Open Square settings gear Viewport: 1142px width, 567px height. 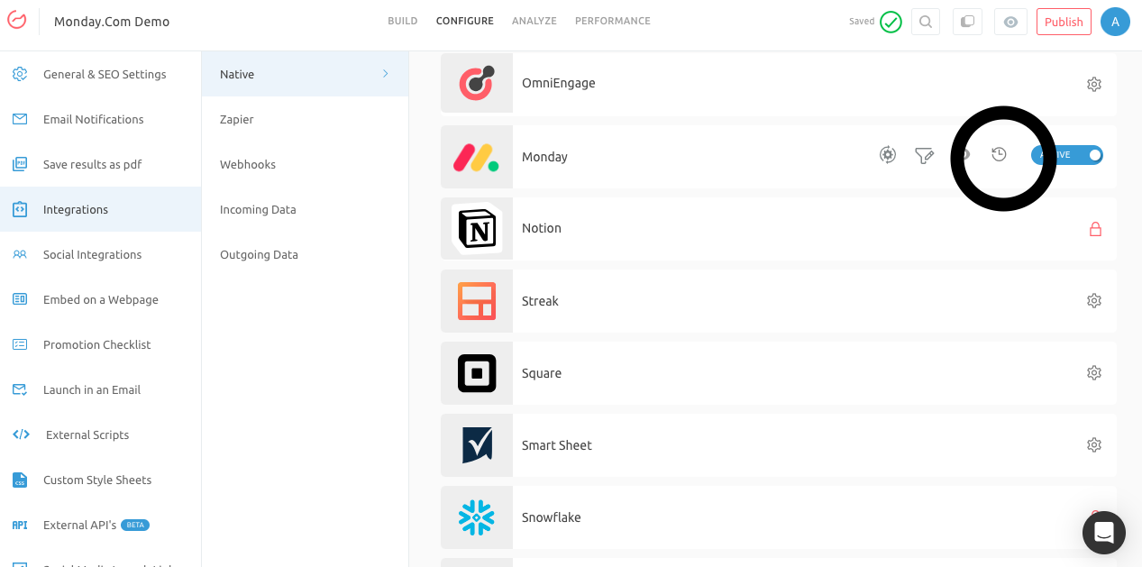1094,372
